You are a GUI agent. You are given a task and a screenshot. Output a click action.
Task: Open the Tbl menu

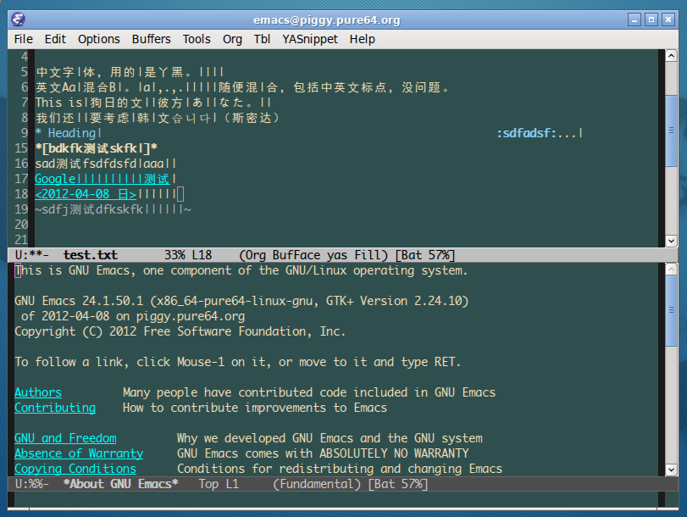click(262, 40)
